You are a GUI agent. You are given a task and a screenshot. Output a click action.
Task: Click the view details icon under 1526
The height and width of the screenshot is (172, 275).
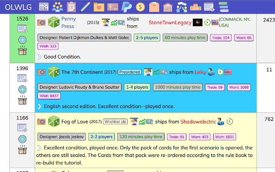coord(22,29)
